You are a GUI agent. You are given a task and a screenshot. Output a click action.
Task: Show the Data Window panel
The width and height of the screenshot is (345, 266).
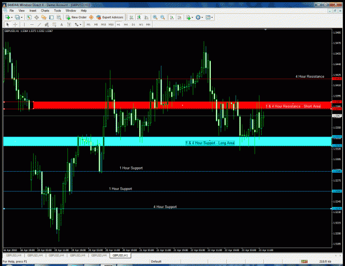click(36, 17)
